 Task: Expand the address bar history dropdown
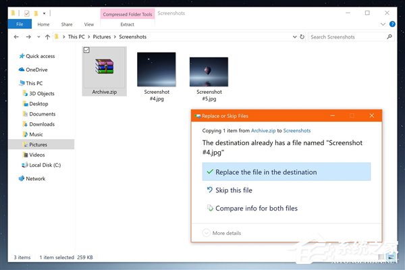click(294, 37)
